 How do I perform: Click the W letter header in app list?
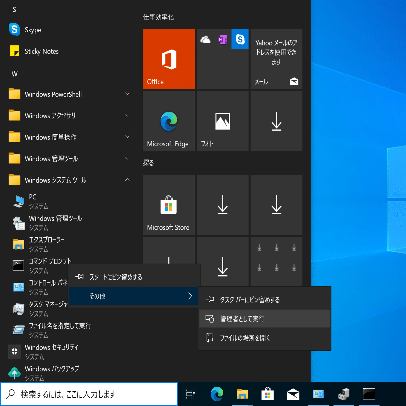point(15,74)
